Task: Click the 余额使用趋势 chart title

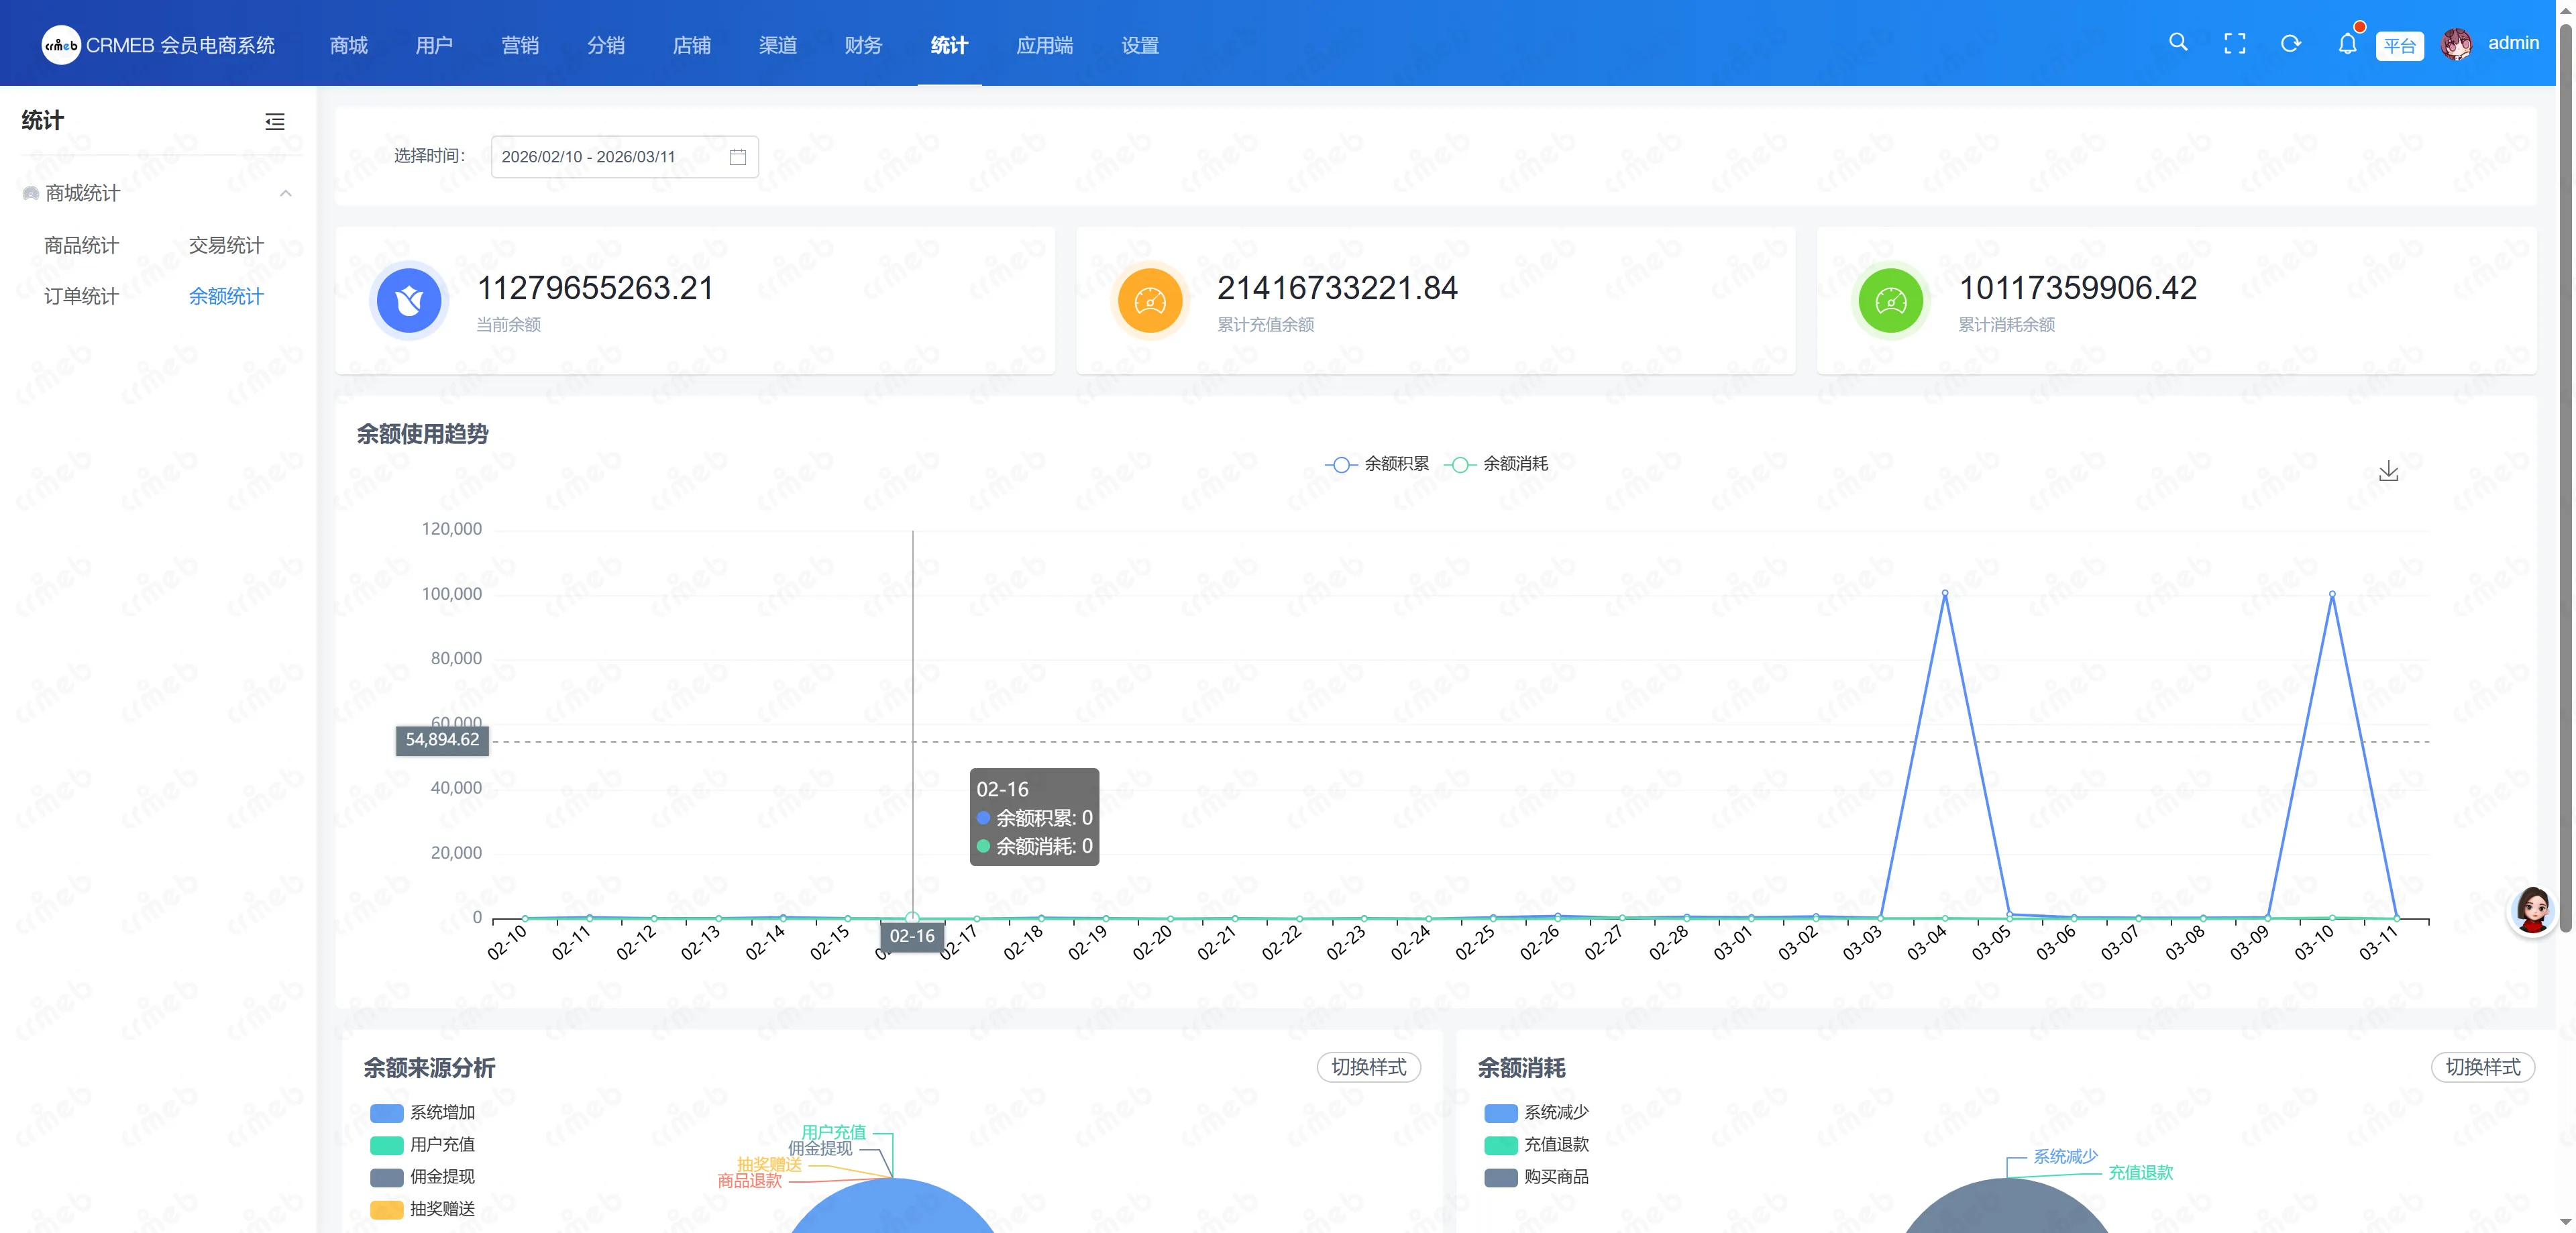Action: coord(423,434)
